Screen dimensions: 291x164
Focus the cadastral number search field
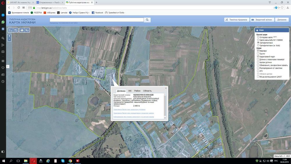[97, 20]
